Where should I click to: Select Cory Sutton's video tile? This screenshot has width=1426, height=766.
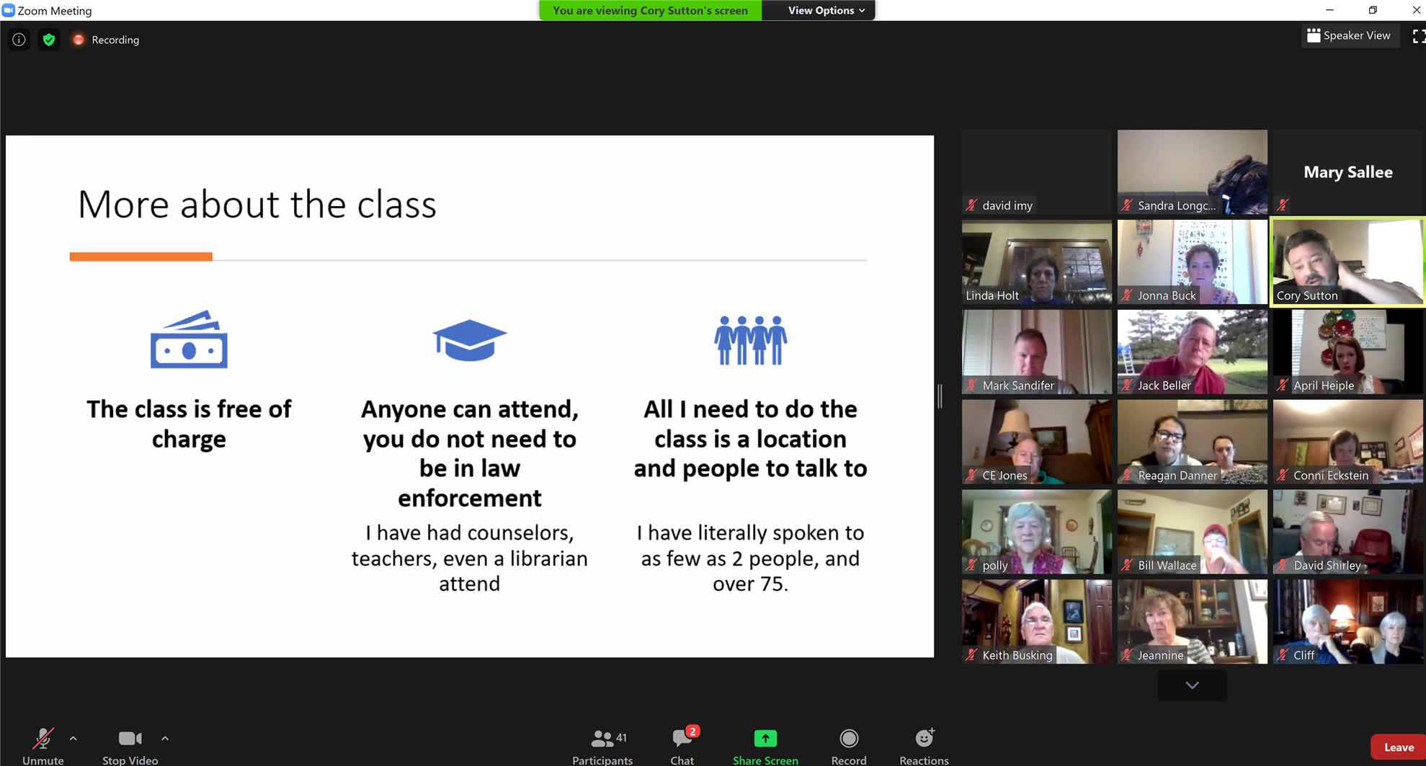1347,262
